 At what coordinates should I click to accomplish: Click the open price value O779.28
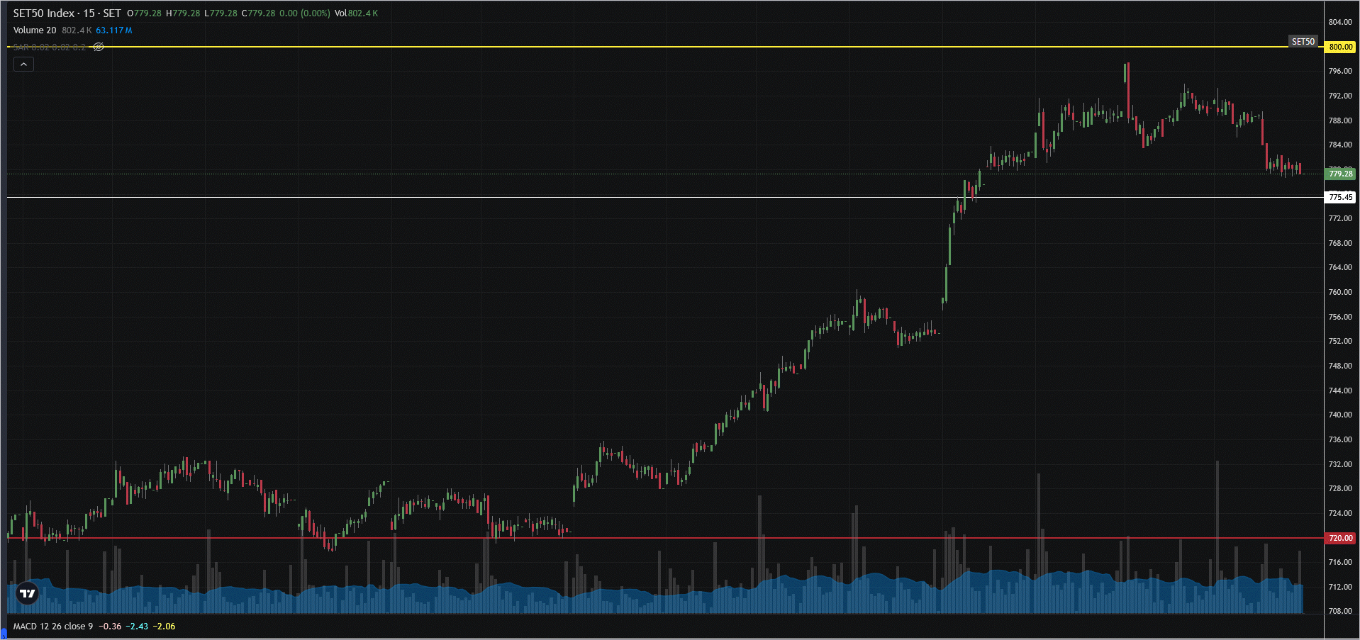coord(145,13)
